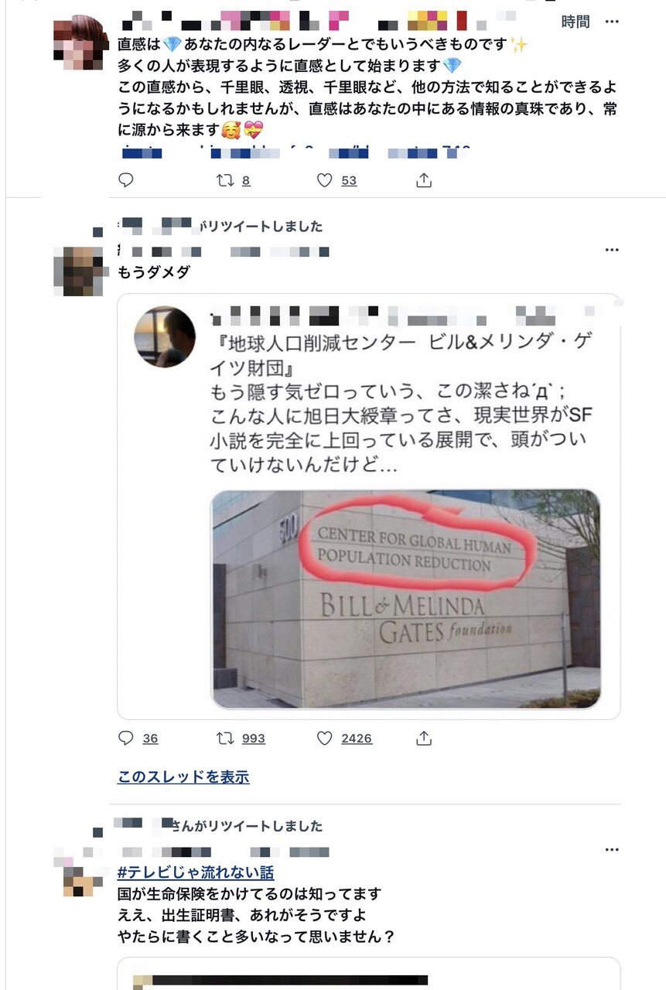The width and height of the screenshot is (666, 990).
Task: Open the first tweet author's profile avatar
Action: [80, 43]
